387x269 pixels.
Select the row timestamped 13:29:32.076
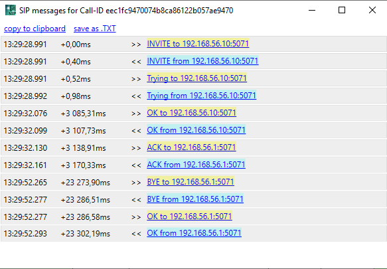point(194,113)
